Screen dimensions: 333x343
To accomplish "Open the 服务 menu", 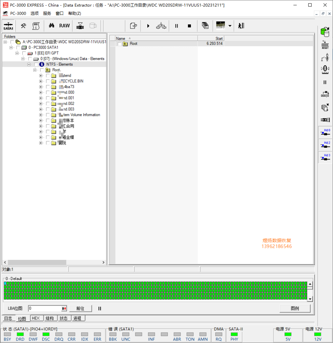I will [47, 13].
